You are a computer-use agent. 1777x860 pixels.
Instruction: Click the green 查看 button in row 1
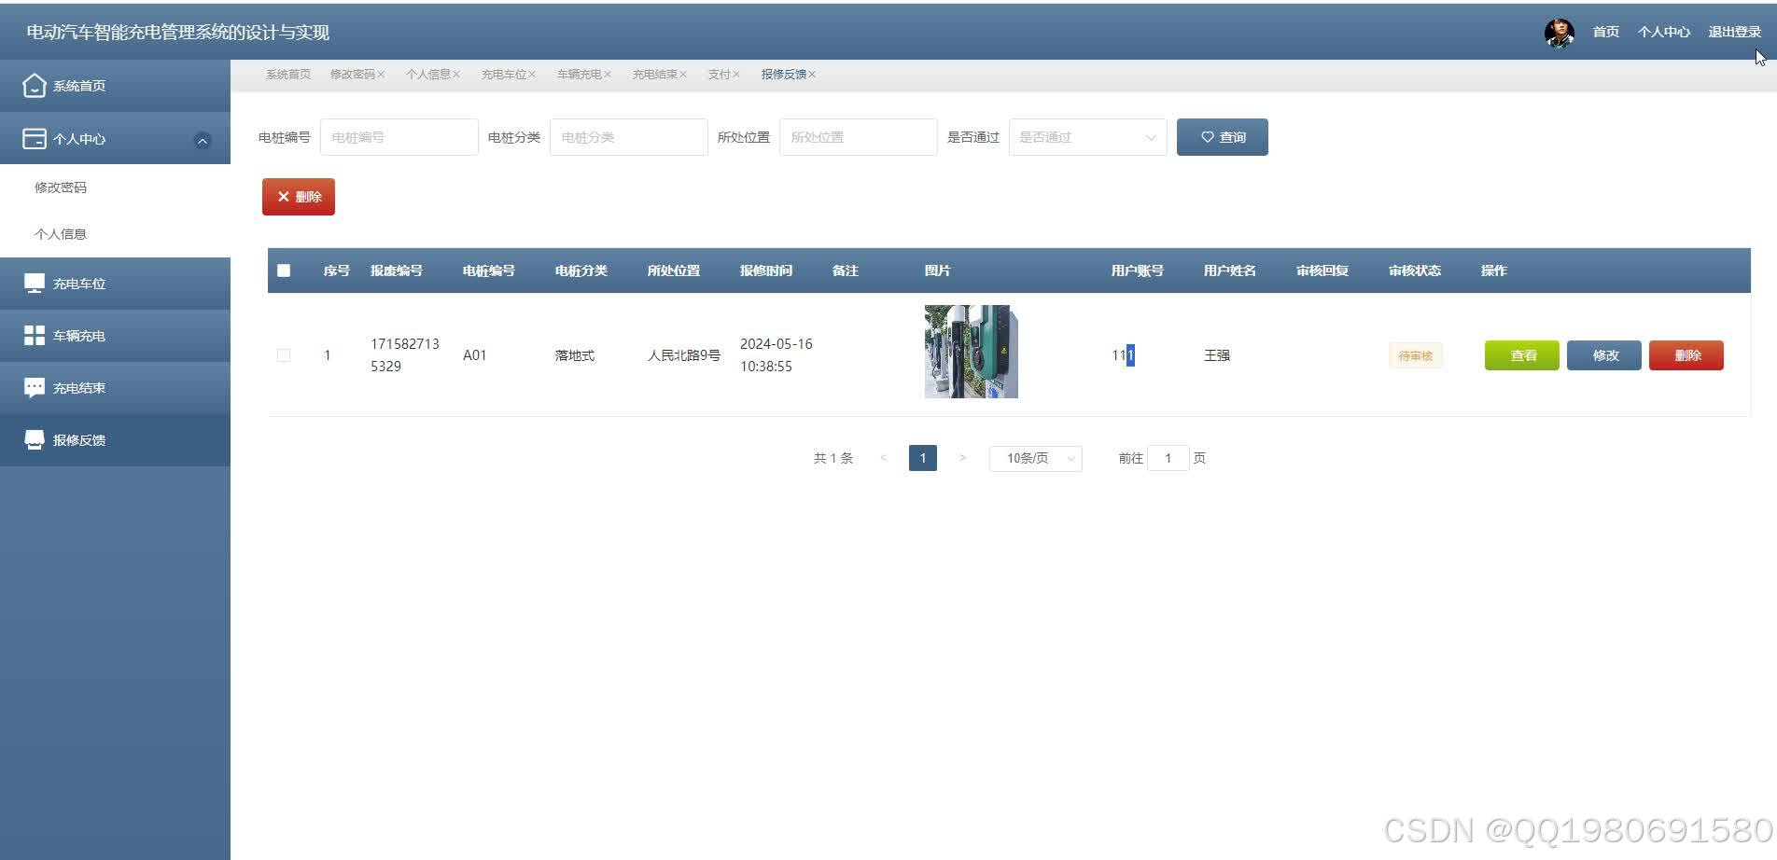pyautogui.click(x=1522, y=355)
